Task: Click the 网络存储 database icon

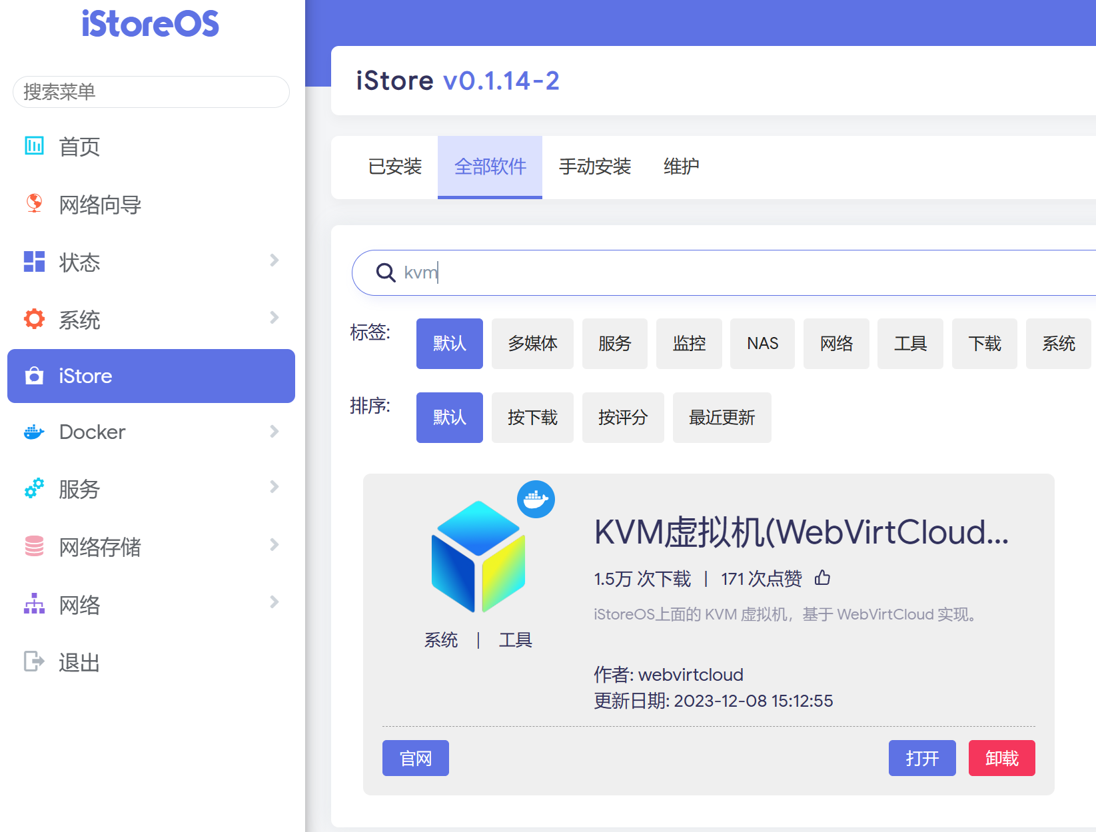Action: pos(34,546)
